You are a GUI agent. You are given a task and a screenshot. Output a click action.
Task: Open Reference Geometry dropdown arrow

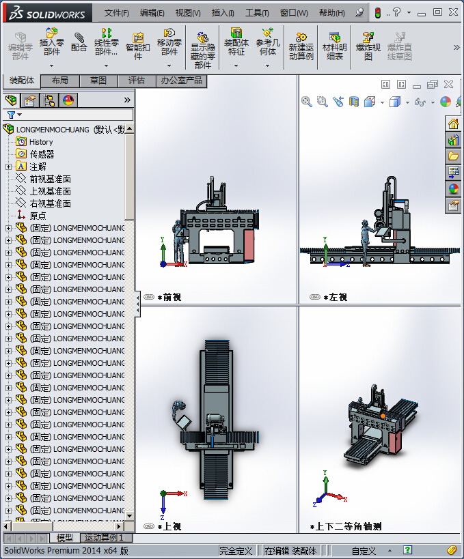(267, 66)
